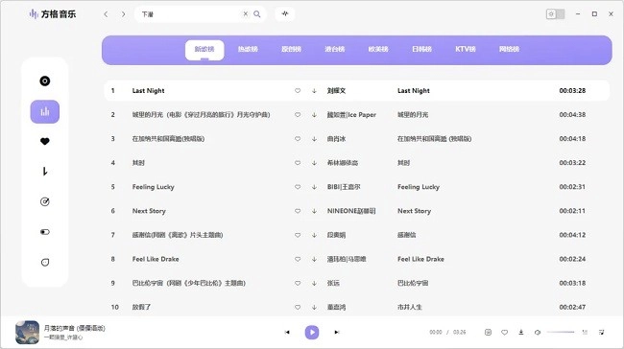The height and width of the screenshot is (349, 624).
Task: Click the Ice Paper artist on row 2
Action: pos(351,115)
